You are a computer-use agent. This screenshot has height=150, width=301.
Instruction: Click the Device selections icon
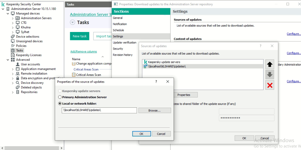13,36
